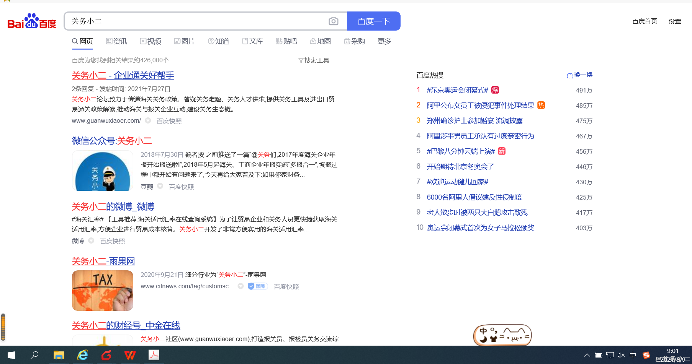
Task: Click the 百度一下 search button
Action: (x=374, y=21)
